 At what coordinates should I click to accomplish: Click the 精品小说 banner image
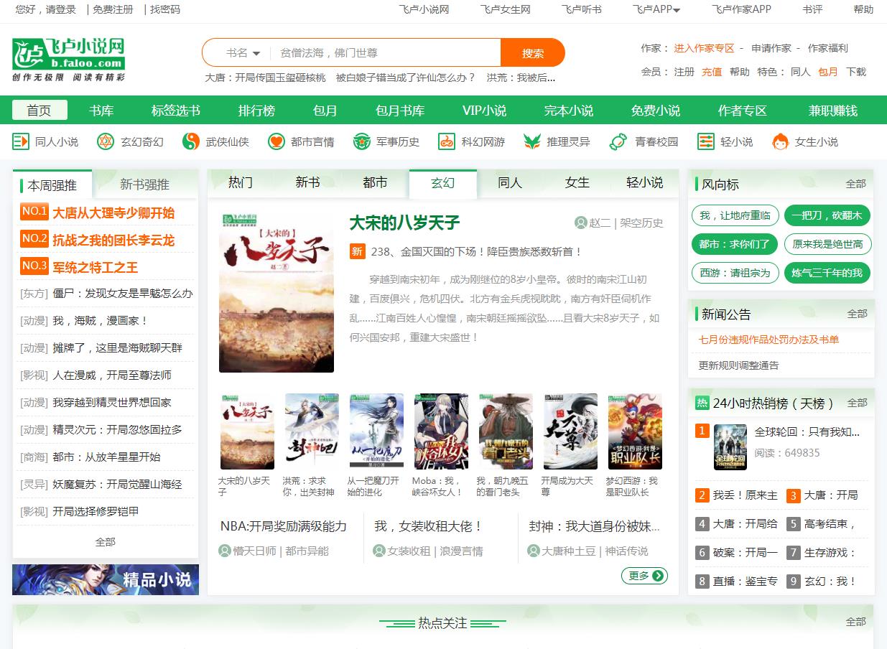coord(106,580)
